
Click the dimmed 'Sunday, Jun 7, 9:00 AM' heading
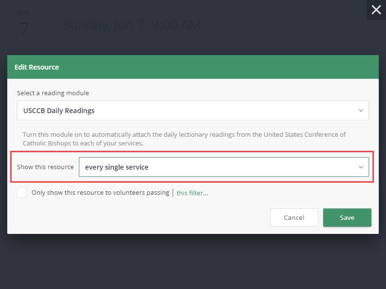[132, 25]
